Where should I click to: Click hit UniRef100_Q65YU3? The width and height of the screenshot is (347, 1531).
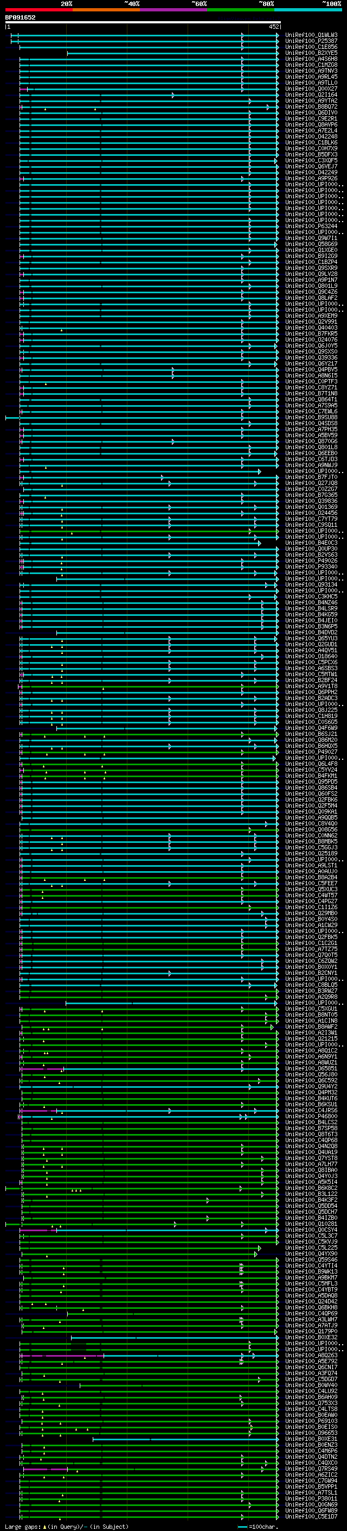coord(311,638)
